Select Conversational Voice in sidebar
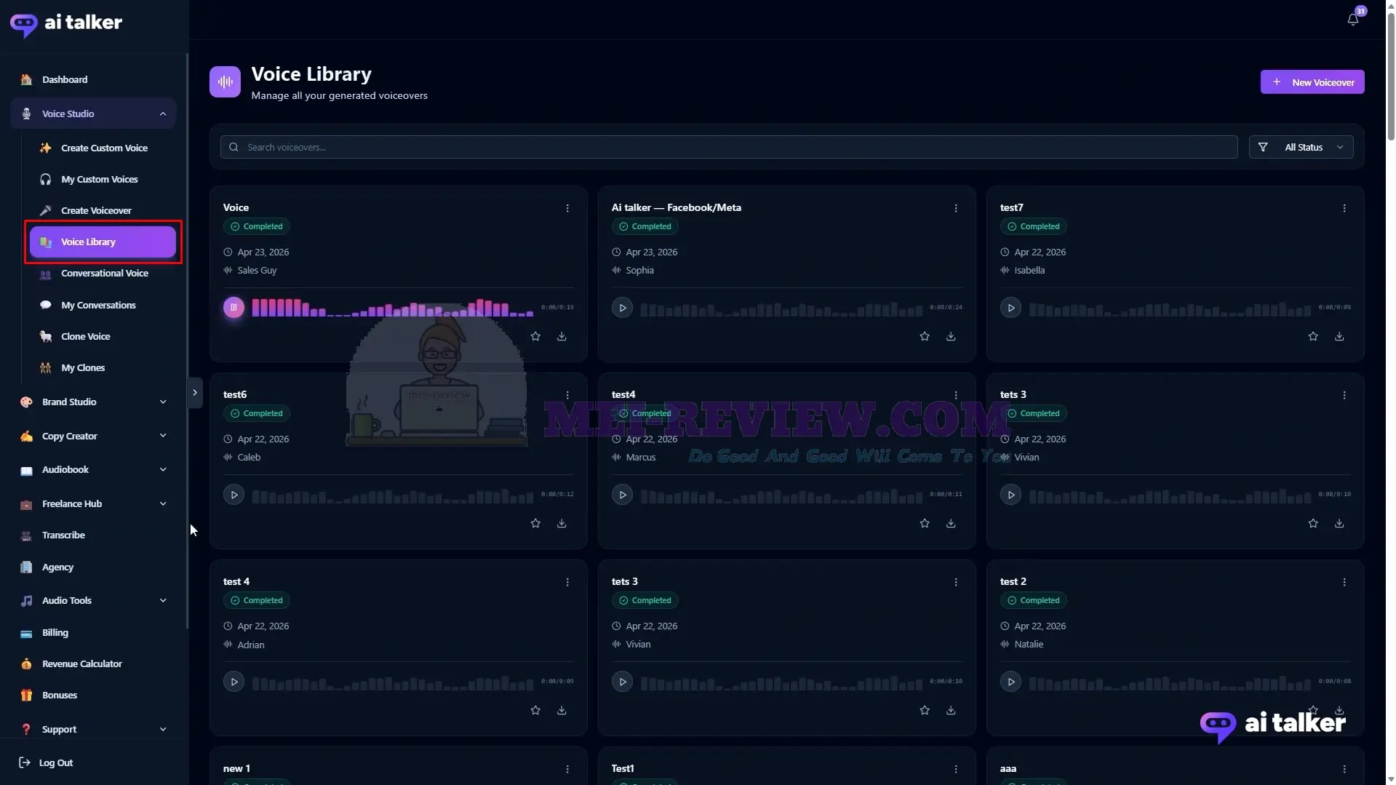Viewport: 1396px width, 785px height. [x=102, y=273]
